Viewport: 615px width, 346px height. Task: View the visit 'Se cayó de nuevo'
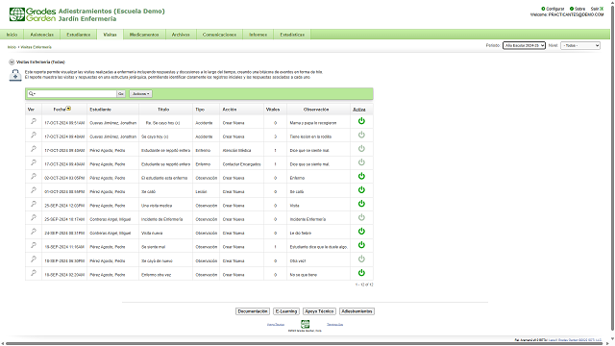34,259
